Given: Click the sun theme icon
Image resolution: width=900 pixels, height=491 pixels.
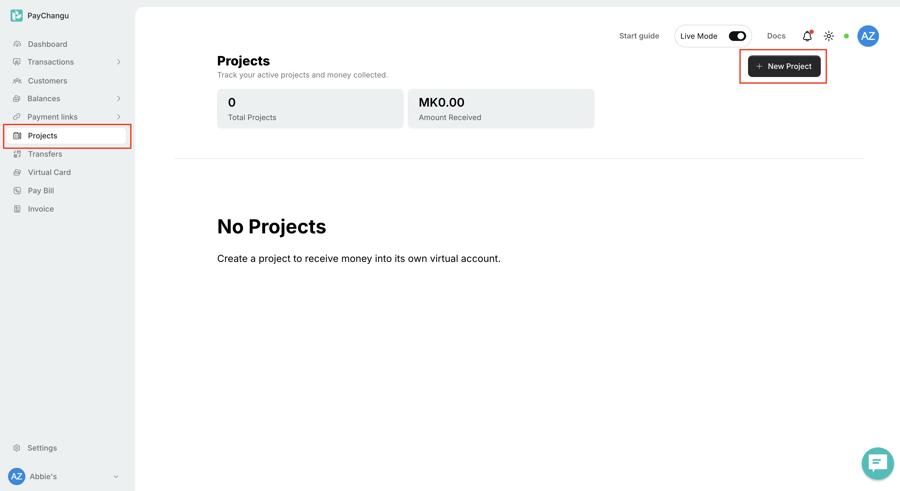Looking at the screenshot, I should click(x=829, y=36).
